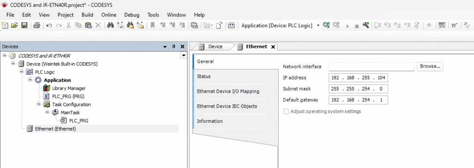Screen dimensions: 474x168
Task: Click the IP address field
Action: (358, 78)
